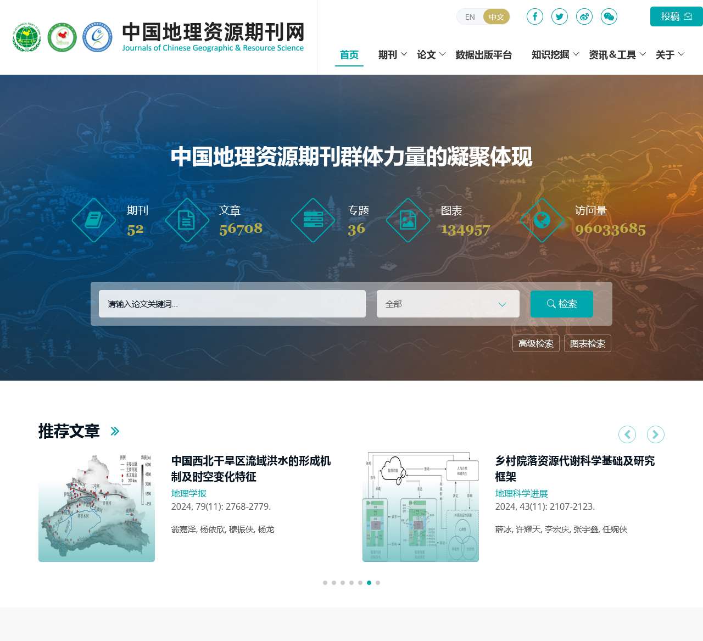The height and width of the screenshot is (641, 703).
Task: Open 高级检索 advanced search
Action: [x=536, y=343]
